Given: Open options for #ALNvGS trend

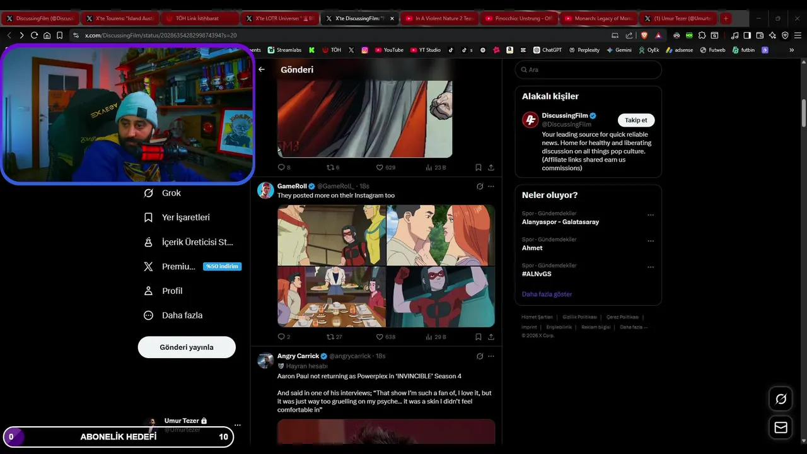Looking at the screenshot, I should 651,267.
